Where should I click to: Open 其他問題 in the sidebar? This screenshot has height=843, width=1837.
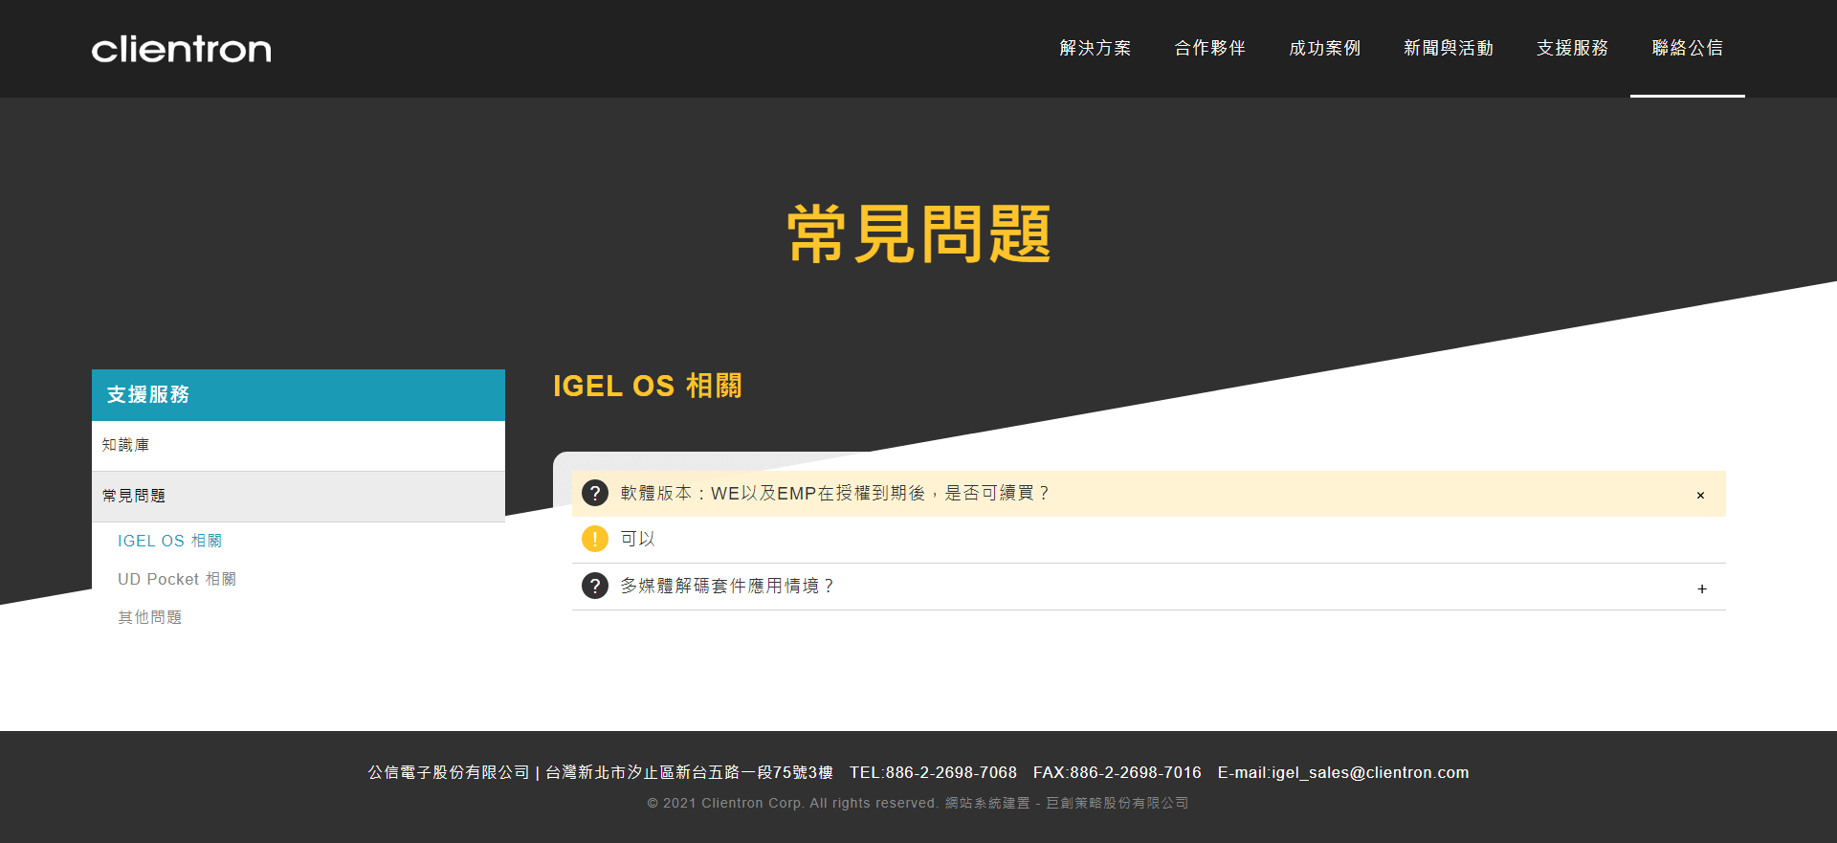point(150,618)
